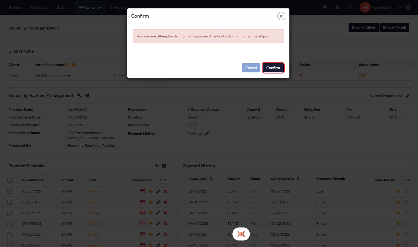Viewport: 418px width, 247px height.
Task: Tick the 05/28/2025 schedule checkbox
Action: 9,191
